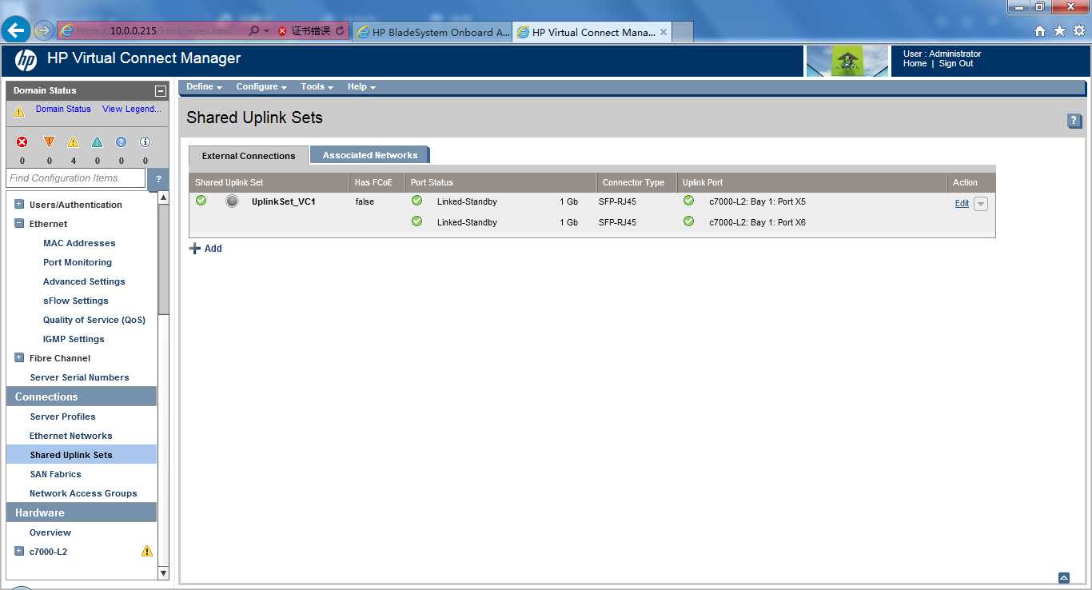
Task: Close the HP Virtual Connect Manager browser tab
Action: point(664,32)
